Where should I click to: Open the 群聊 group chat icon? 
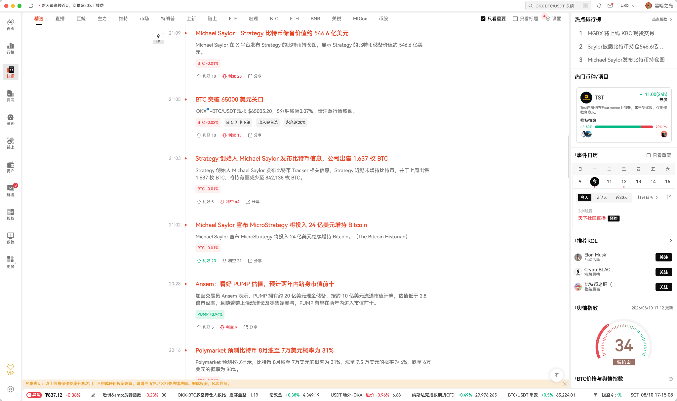pyautogui.click(x=11, y=191)
